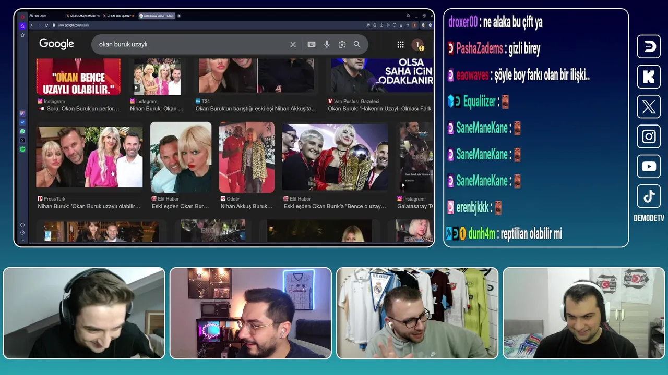
Task: Select the webcam with the Real Madrid pennant
Action: pos(417,313)
